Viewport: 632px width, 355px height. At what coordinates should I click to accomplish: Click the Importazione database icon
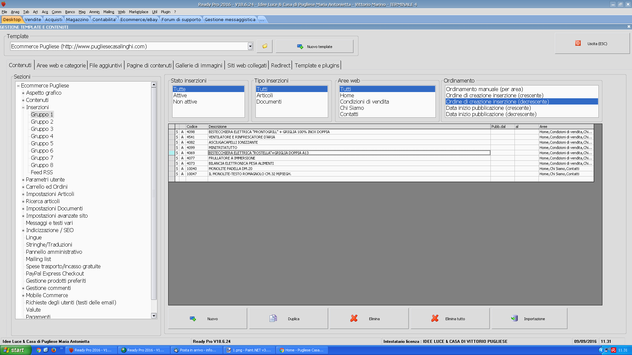[x=514, y=319]
